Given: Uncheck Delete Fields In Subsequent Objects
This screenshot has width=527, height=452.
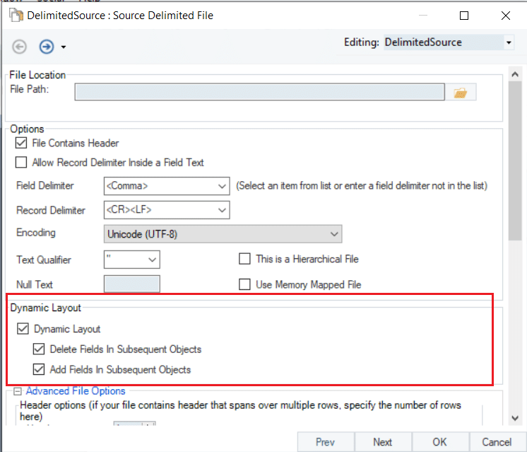Looking at the screenshot, I should [x=40, y=349].
